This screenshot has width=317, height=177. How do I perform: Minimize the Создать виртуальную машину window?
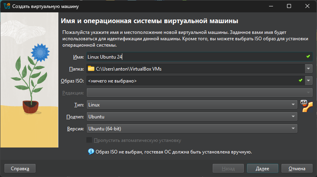tap(271, 6)
